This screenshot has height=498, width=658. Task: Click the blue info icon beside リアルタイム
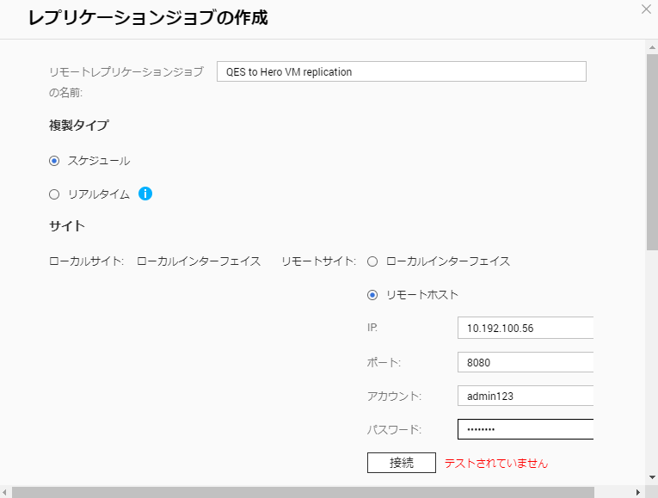[x=145, y=194]
